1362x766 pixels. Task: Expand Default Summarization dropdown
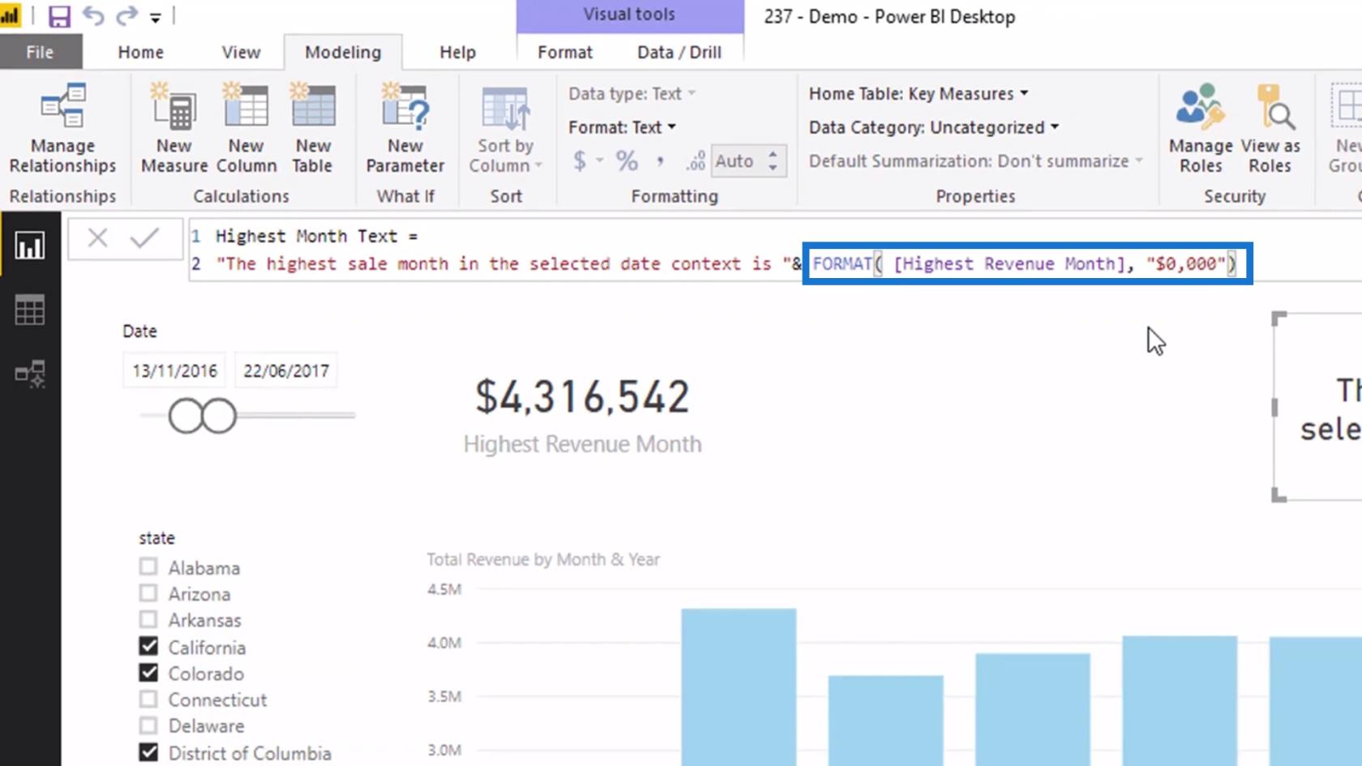click(x=976, y=160)
